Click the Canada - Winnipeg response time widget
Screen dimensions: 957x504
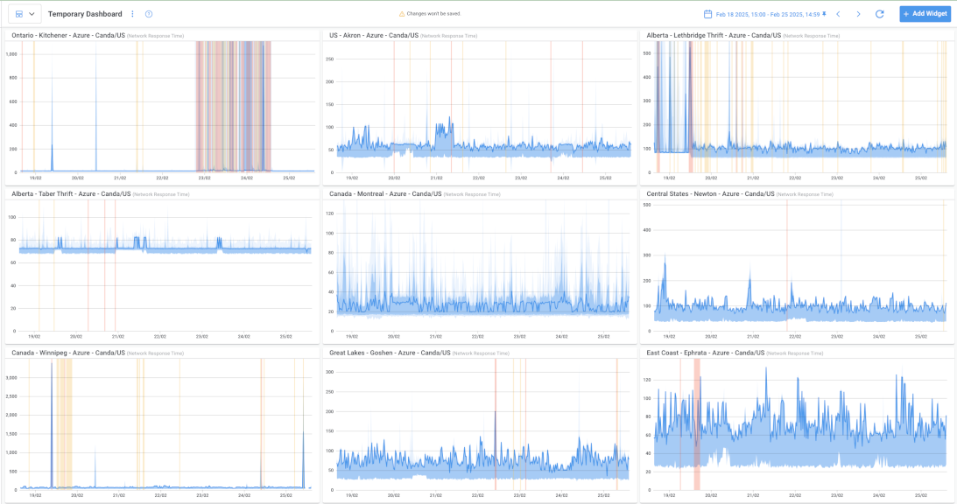pyautogui.click(x=162, y=424)
